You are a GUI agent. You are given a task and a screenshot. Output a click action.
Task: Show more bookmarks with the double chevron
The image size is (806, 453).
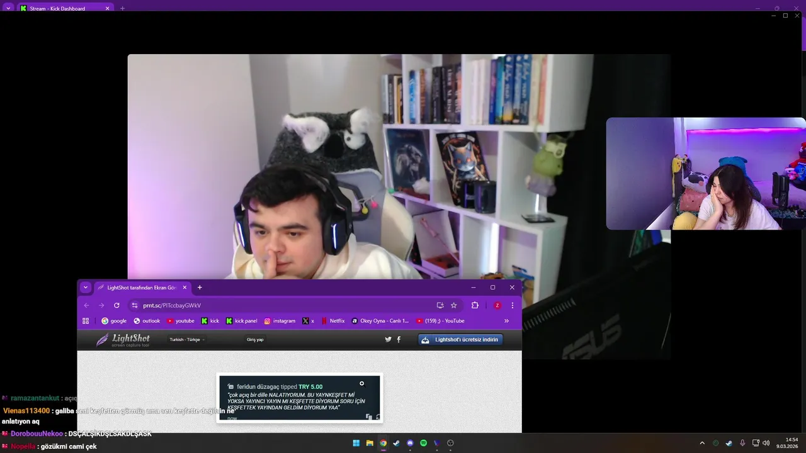(506, 321)
